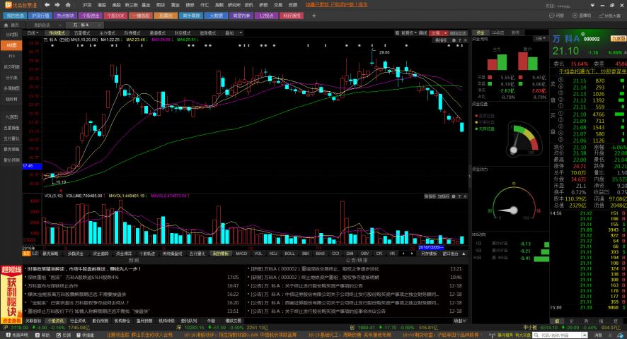627x339 pixels.
Task: Click the 个股DDE shortcut button
Action: click(x=115, y=16)
